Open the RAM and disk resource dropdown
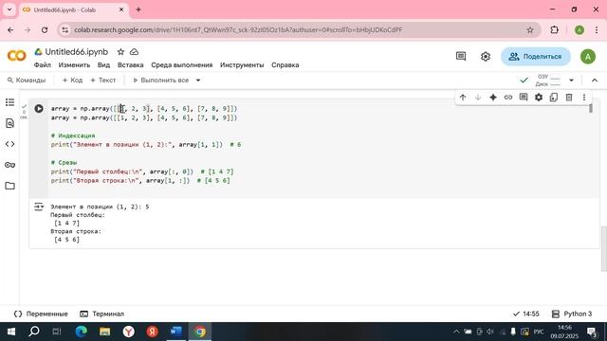This screenshot has height=341, width=607. pos(571,80)
